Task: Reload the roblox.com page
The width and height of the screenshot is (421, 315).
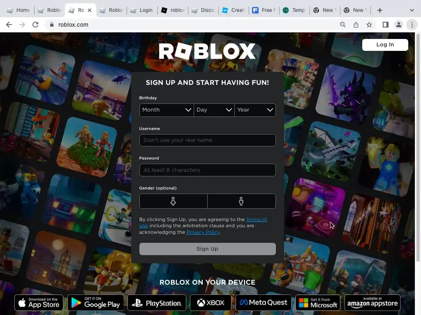Action: tap(35, 25)
